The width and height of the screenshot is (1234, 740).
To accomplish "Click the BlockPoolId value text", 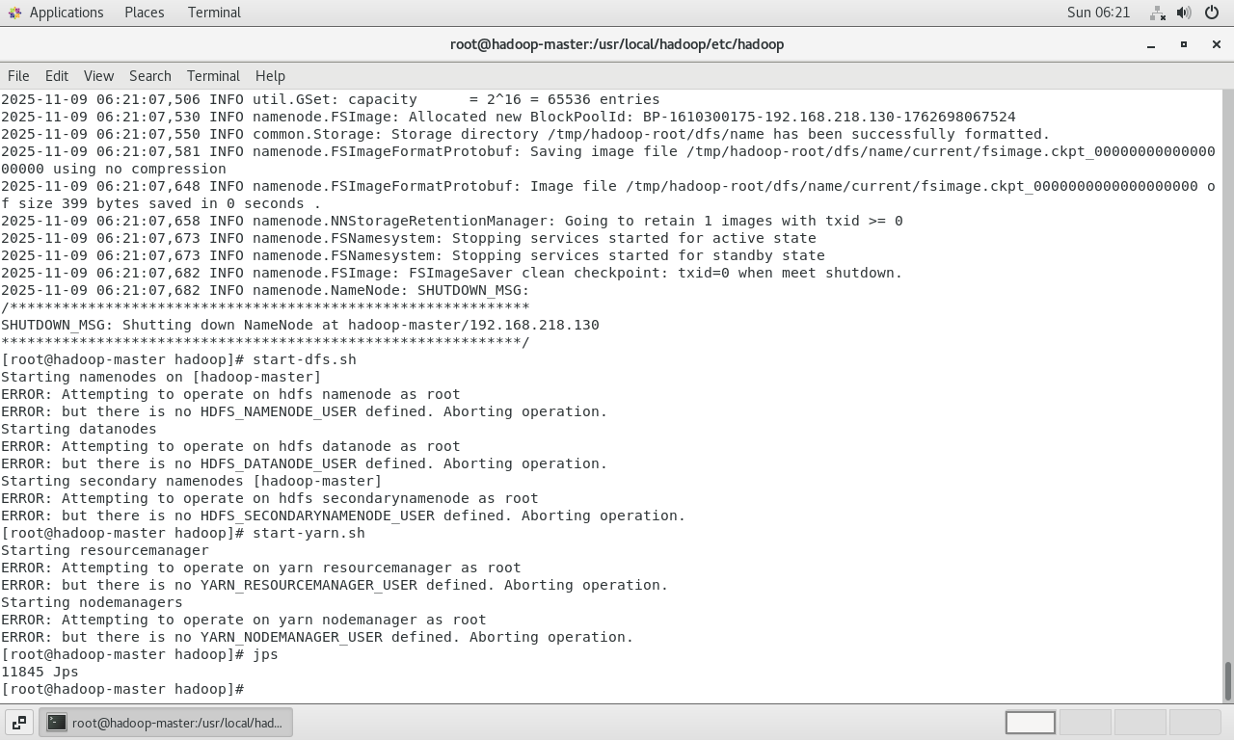I will 829,117.
